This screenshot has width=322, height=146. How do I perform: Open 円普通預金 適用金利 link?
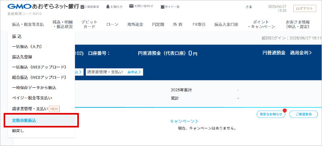287,53
